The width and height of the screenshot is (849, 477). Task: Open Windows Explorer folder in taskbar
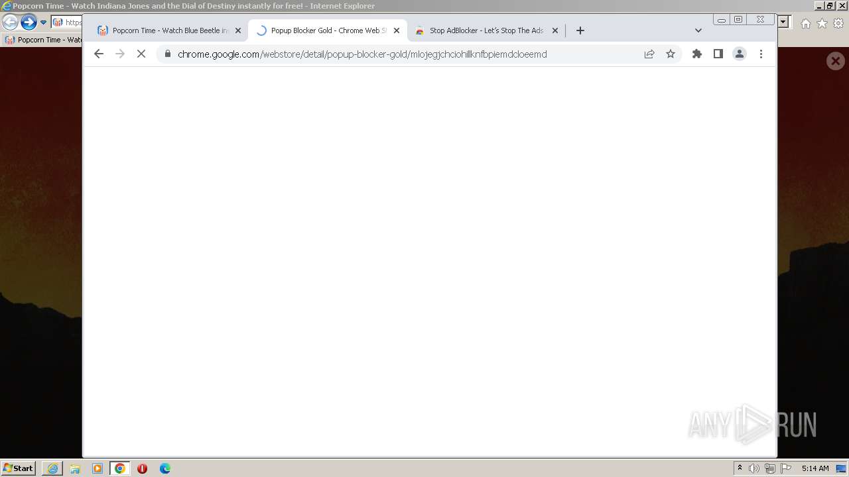pyautogui.click(x=75, y=468)
